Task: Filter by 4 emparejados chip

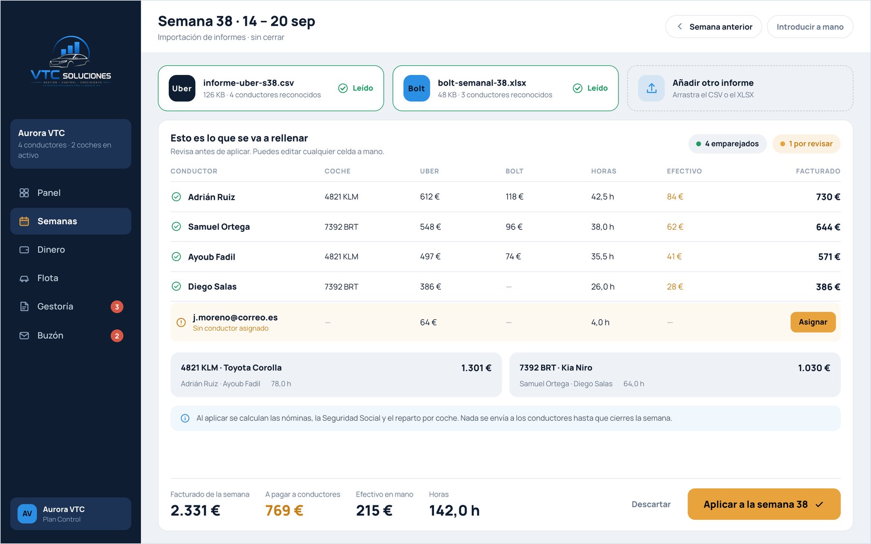Action: 727,144
